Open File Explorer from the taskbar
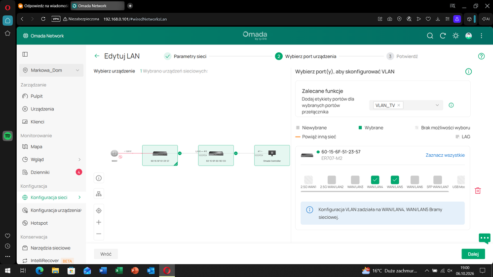 pos(55,271)
